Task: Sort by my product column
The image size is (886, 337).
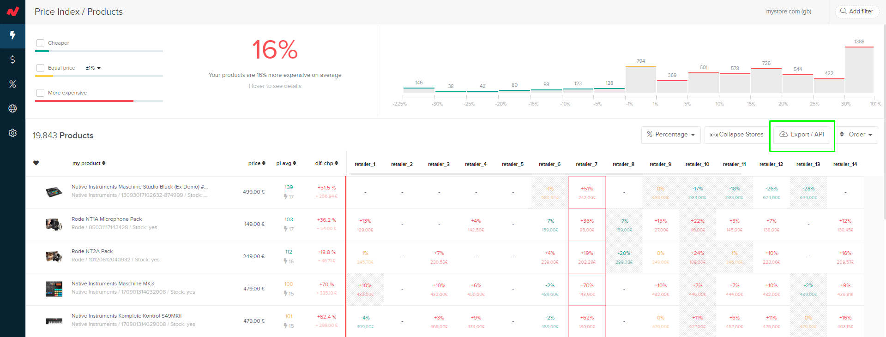Action: [x=89, y=163]
